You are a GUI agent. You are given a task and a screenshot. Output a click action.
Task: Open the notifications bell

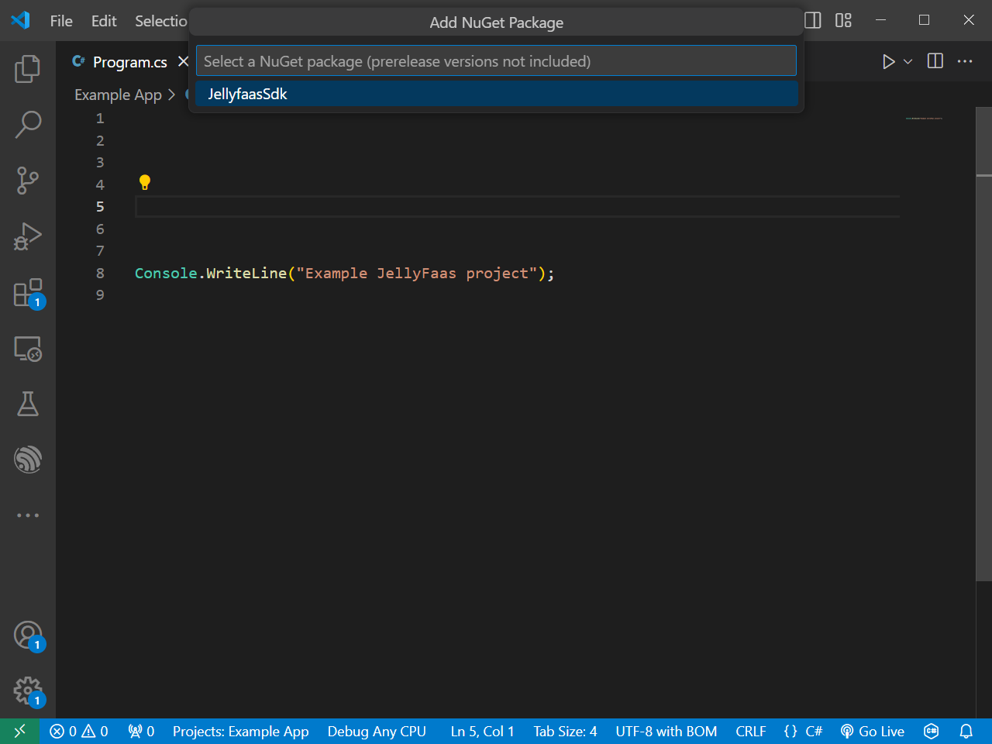(x=966, y=731)
